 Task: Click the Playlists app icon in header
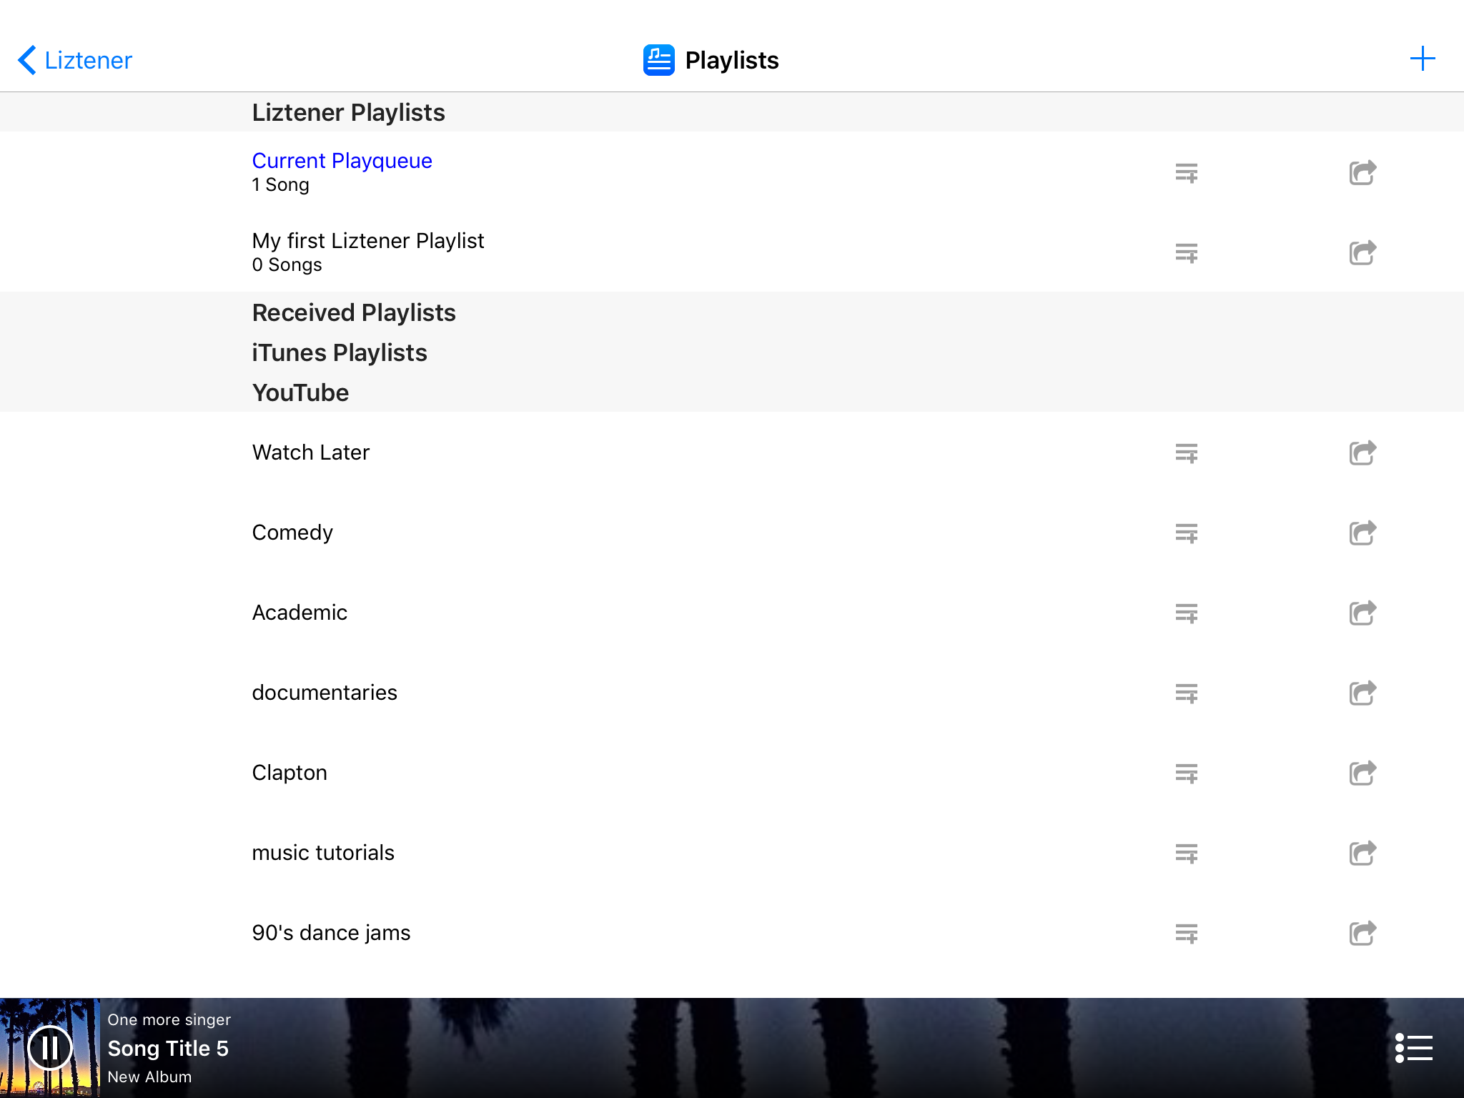(x=658, y=60)
